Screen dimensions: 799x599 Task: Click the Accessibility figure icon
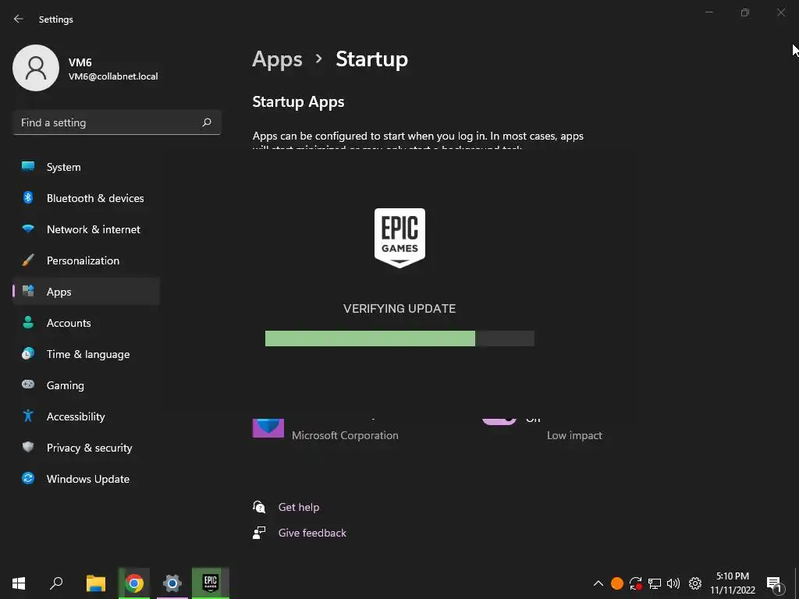pos(28,416)
